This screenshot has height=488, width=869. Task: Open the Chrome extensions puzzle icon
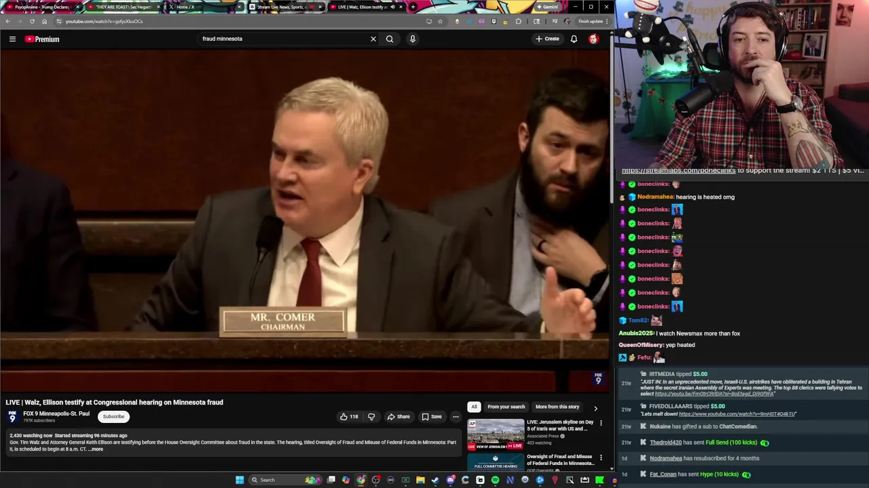518,21
